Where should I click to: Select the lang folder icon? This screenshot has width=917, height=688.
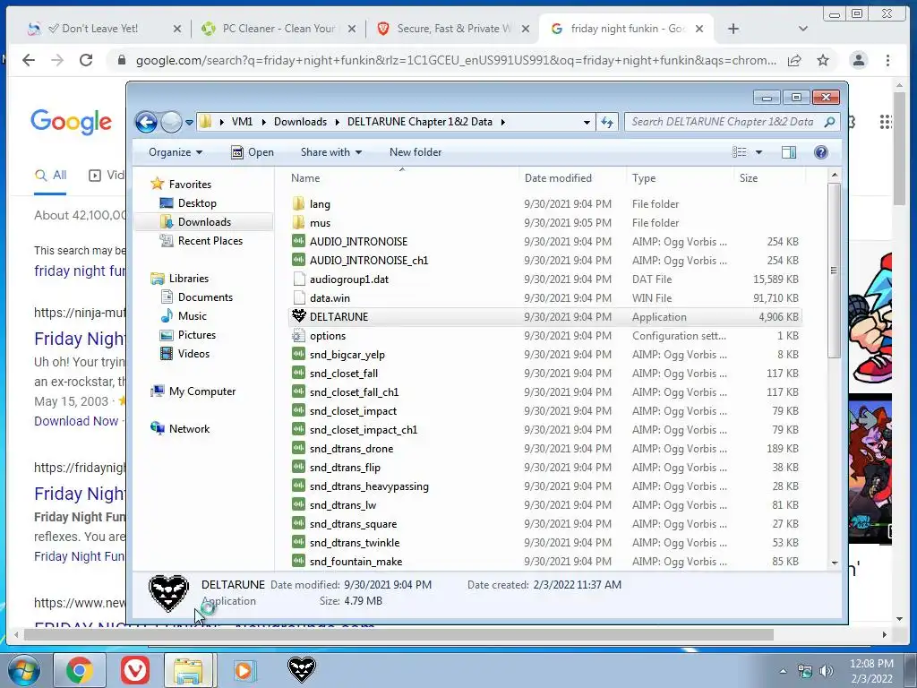pos(298,203)
